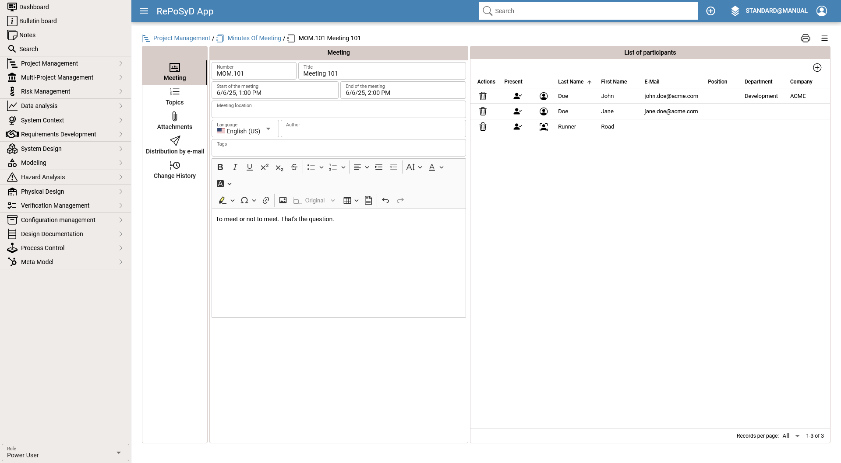Open the user account icon
The width and height of the screenshot is (841, 463).
(822, 11)
